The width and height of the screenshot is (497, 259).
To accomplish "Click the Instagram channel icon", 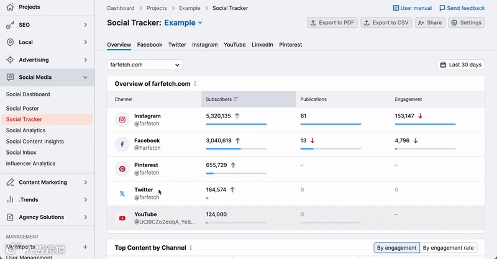I will (x=122, y=120).
